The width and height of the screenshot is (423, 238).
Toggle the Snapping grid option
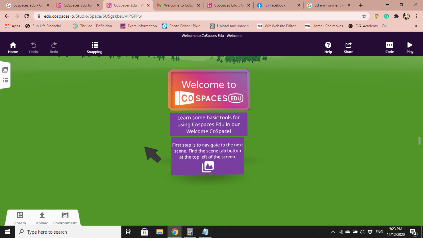94,48
